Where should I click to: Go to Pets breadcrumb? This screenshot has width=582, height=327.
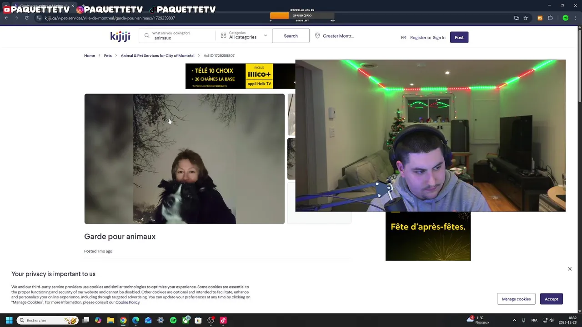pos(108,55)
